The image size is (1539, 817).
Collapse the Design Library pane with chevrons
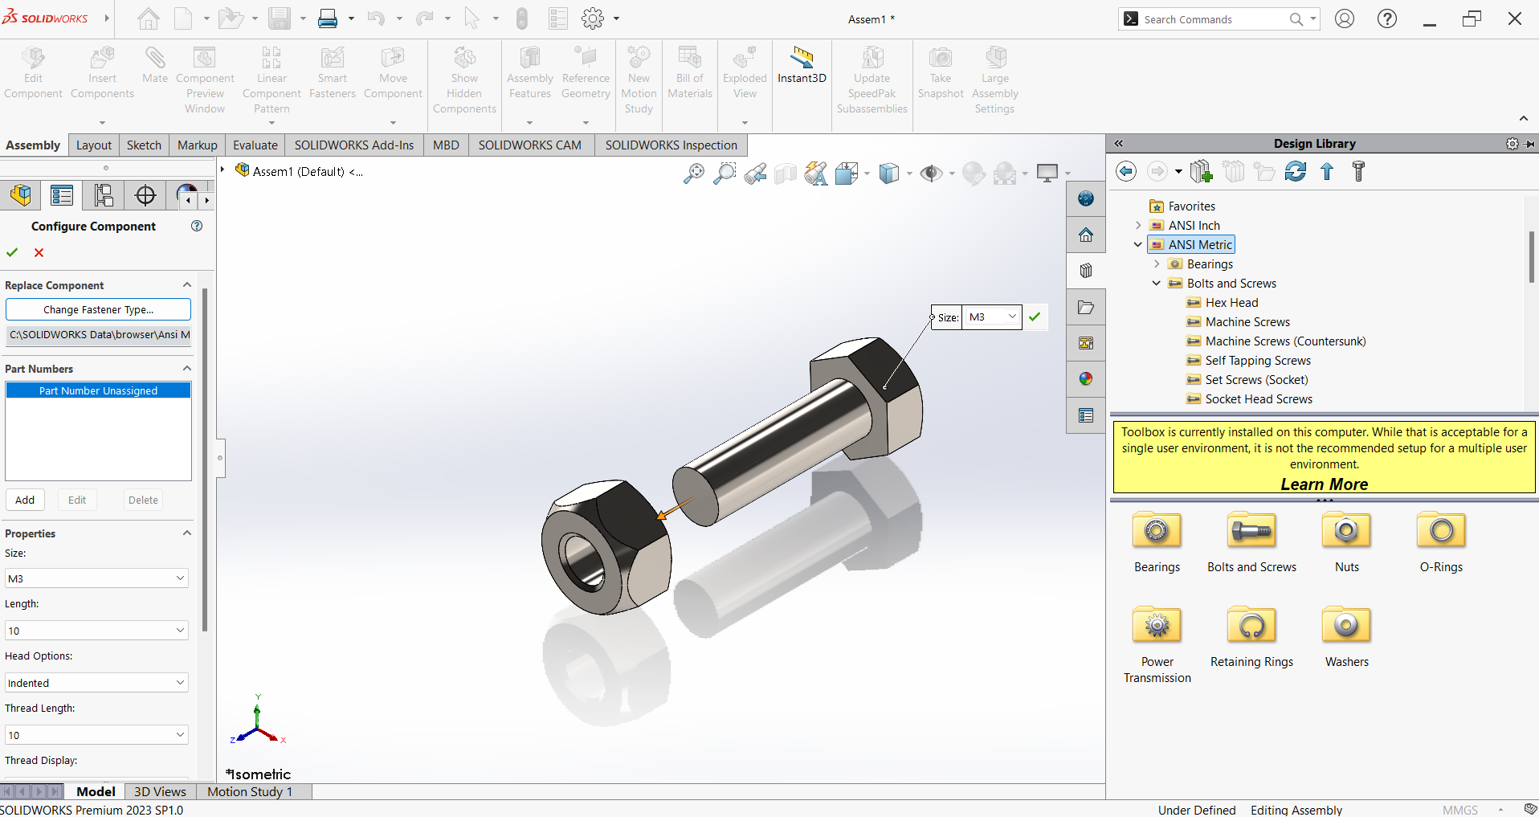coord(1118,143)
